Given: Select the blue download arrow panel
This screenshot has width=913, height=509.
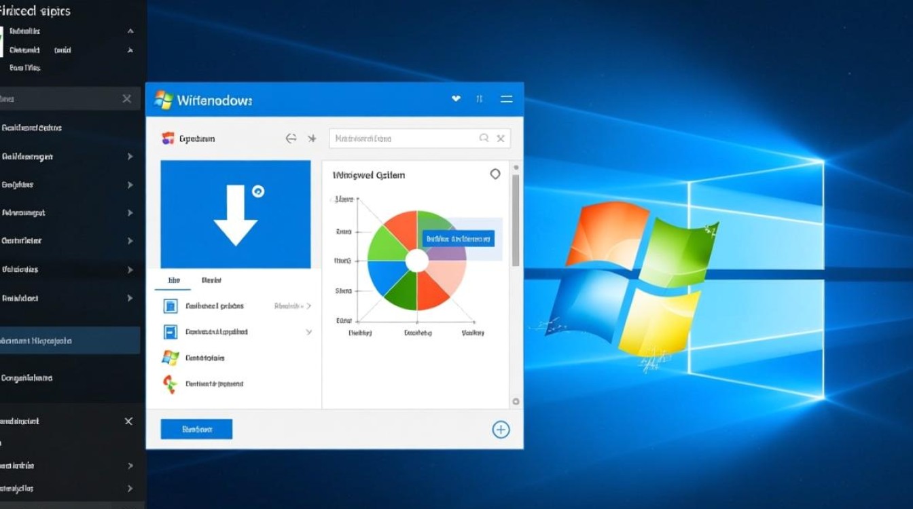Looking at the screenshot, I should (x=236, y=214).
